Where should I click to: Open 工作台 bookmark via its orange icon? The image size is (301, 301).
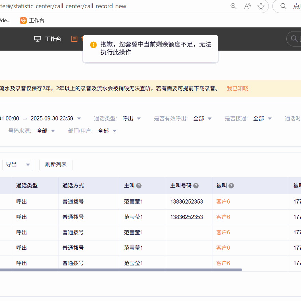pos(23,21)
